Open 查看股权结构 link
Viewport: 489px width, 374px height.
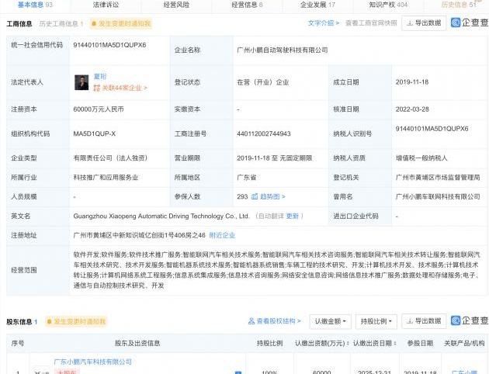(x=279, y=321)
